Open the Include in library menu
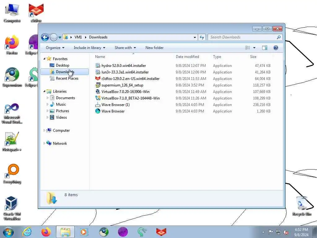Screen dimensions: 317x238 89,48
